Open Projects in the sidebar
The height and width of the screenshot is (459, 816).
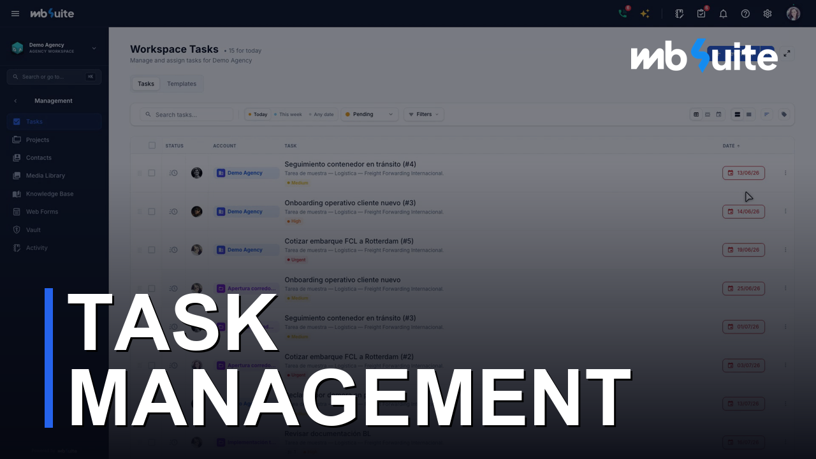point(54,140)
